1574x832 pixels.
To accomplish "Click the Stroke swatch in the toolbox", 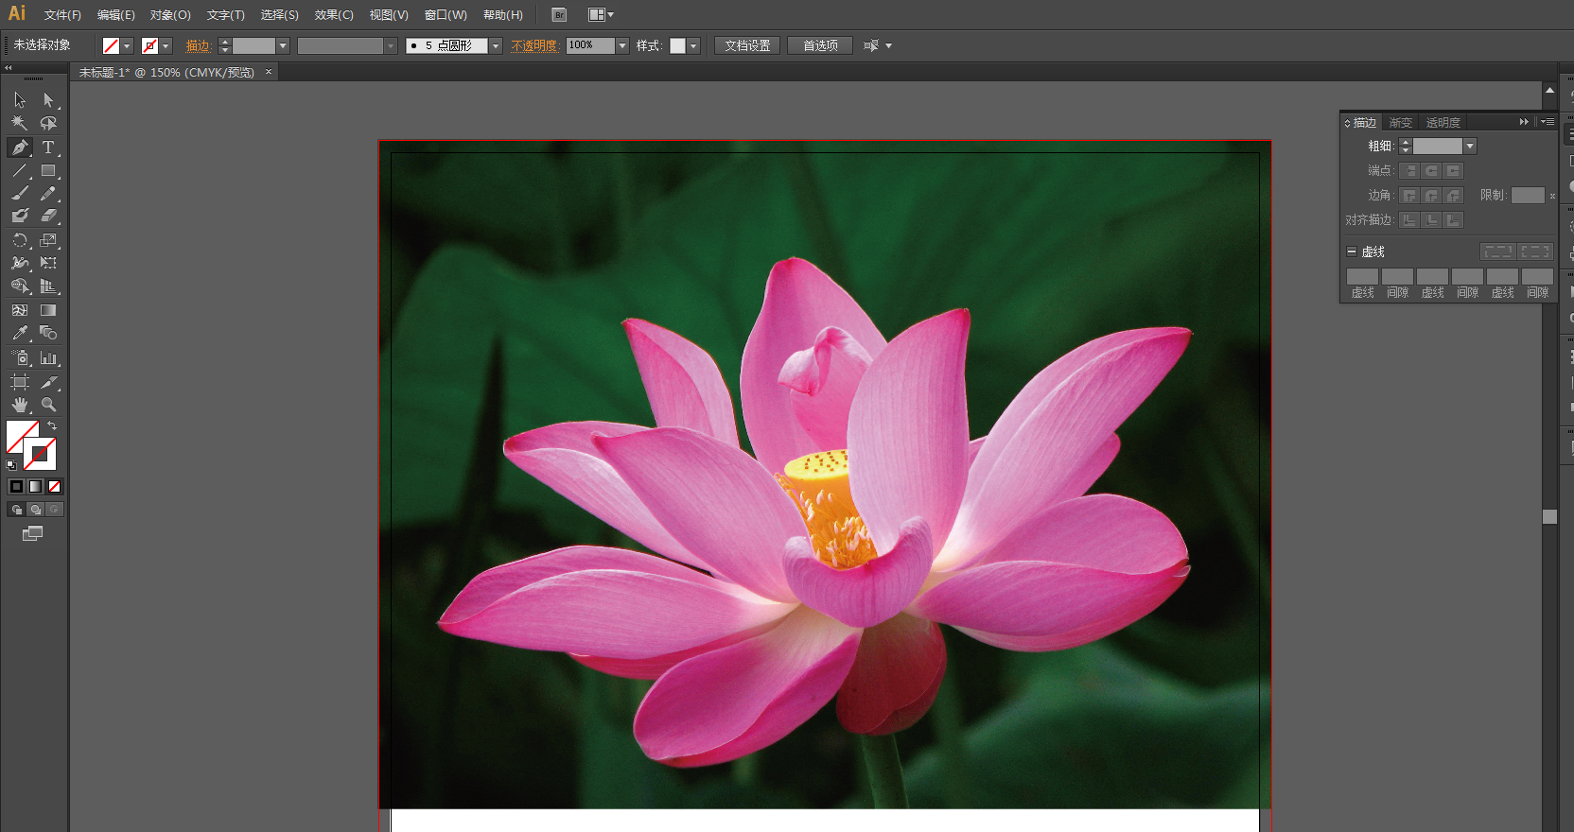I will pos(41,455).
